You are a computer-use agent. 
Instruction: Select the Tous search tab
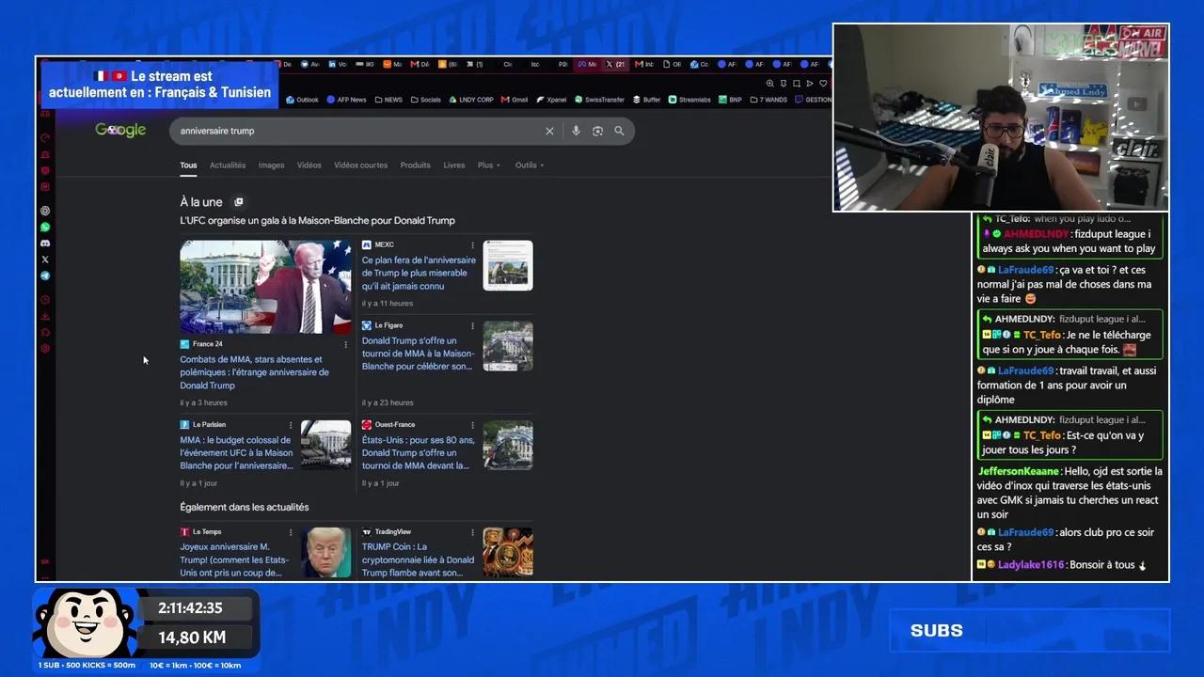click(189, 165)
